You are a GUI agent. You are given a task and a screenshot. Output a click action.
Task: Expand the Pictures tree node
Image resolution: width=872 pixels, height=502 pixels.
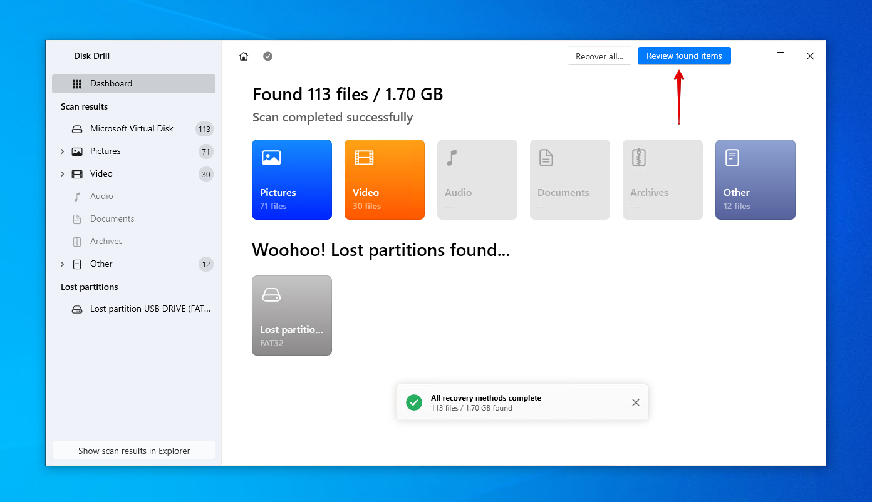click(62, 151)
